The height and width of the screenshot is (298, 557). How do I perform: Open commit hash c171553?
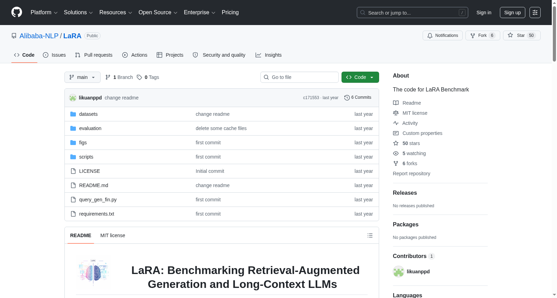pyautogui.click(x=311, y=98)
